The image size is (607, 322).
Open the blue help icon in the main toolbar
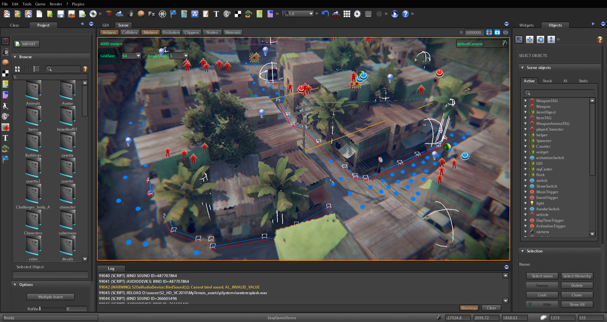(x=406, y=14)
